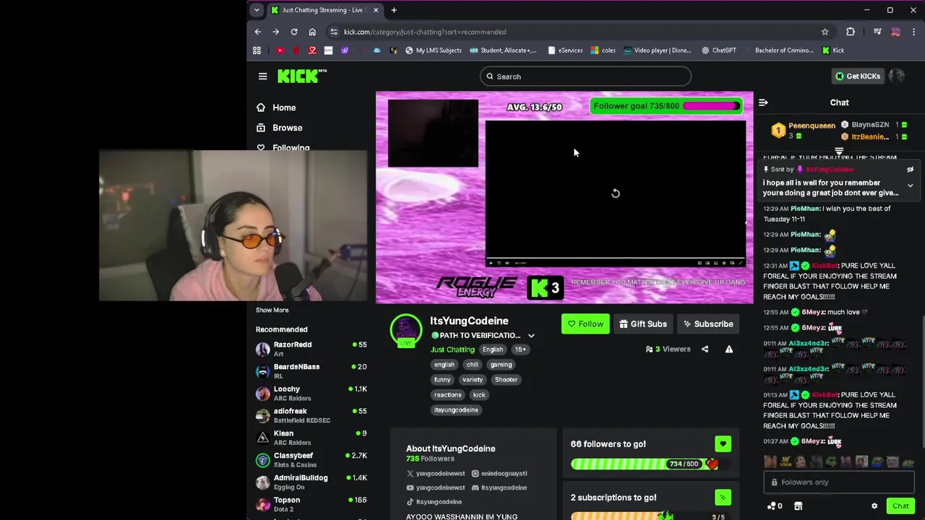Screen dimensions: 925x520
Task: Click the stream replay icon in player
Action: [x=616, y=194]
